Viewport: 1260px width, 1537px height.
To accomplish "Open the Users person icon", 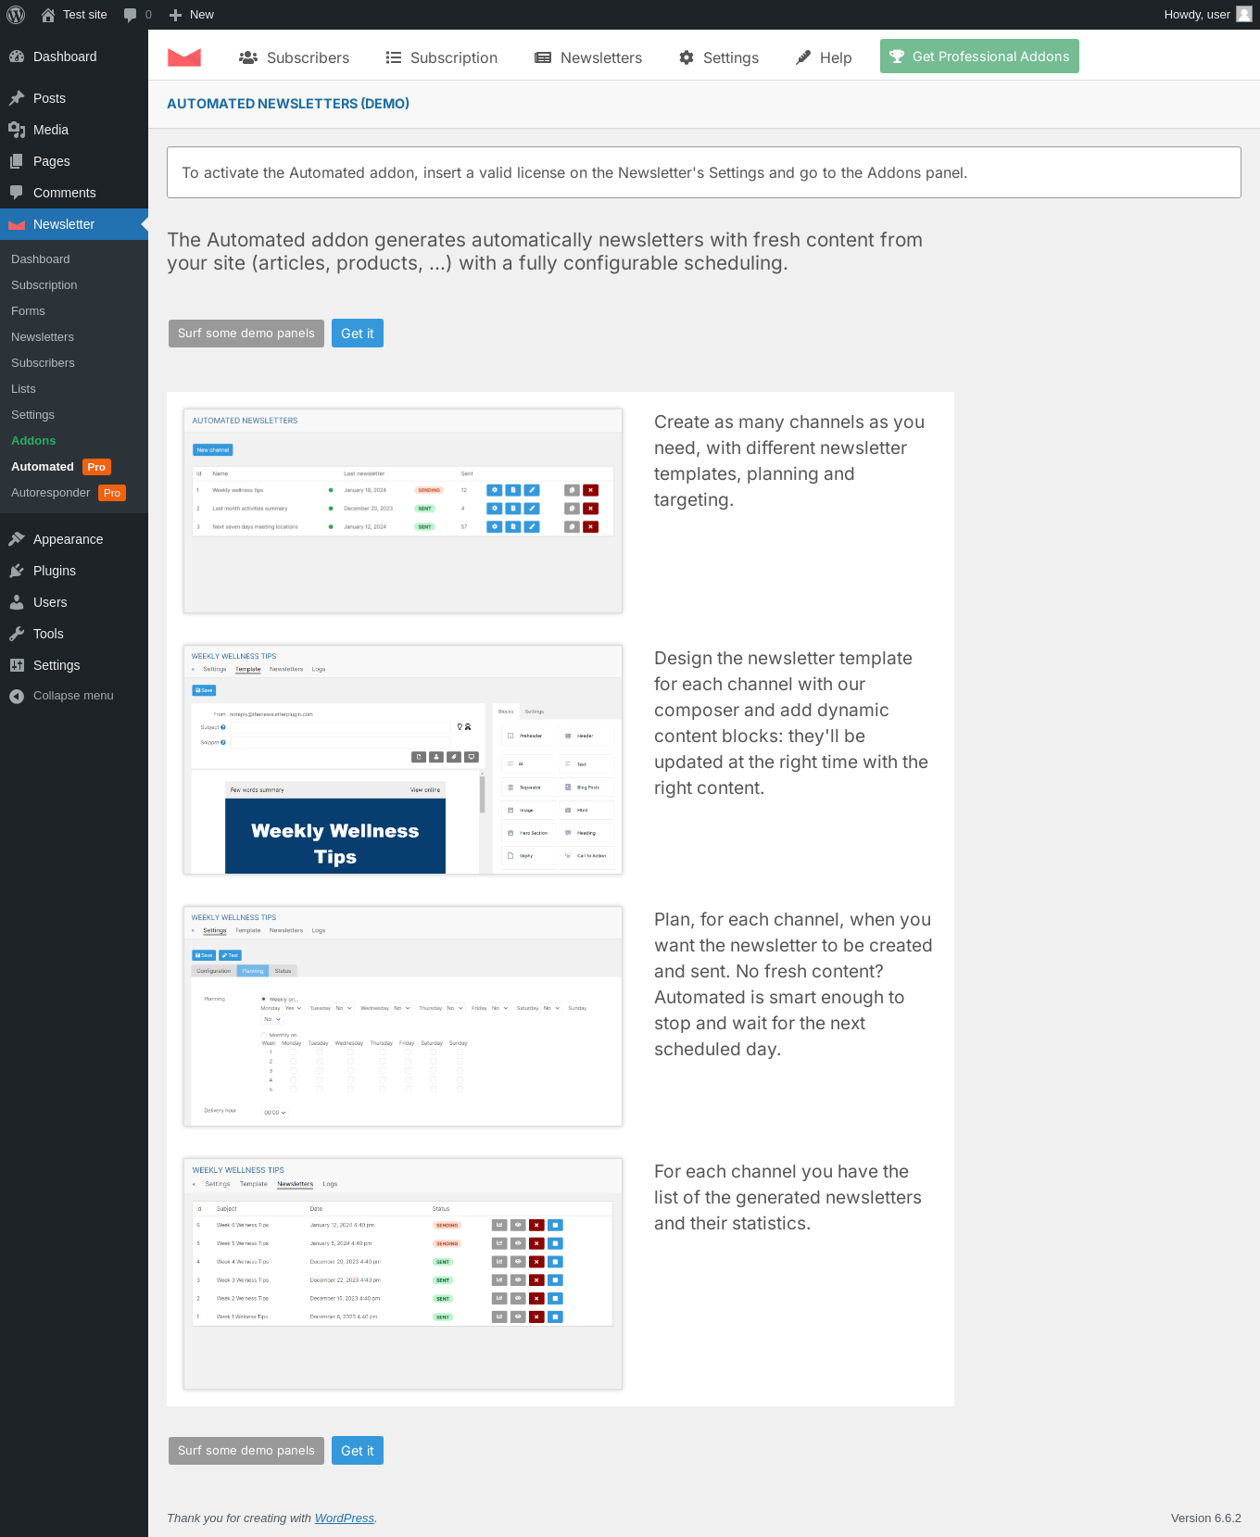I will point(17,602).
